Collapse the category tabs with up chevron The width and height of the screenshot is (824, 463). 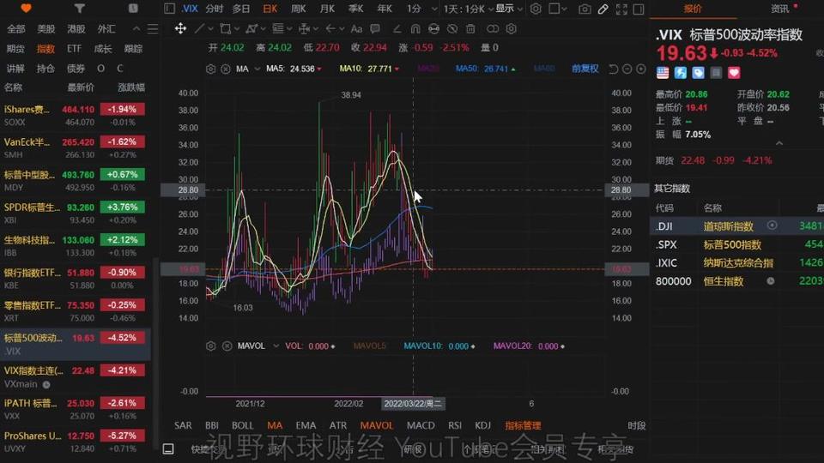[x=136, y=29]
